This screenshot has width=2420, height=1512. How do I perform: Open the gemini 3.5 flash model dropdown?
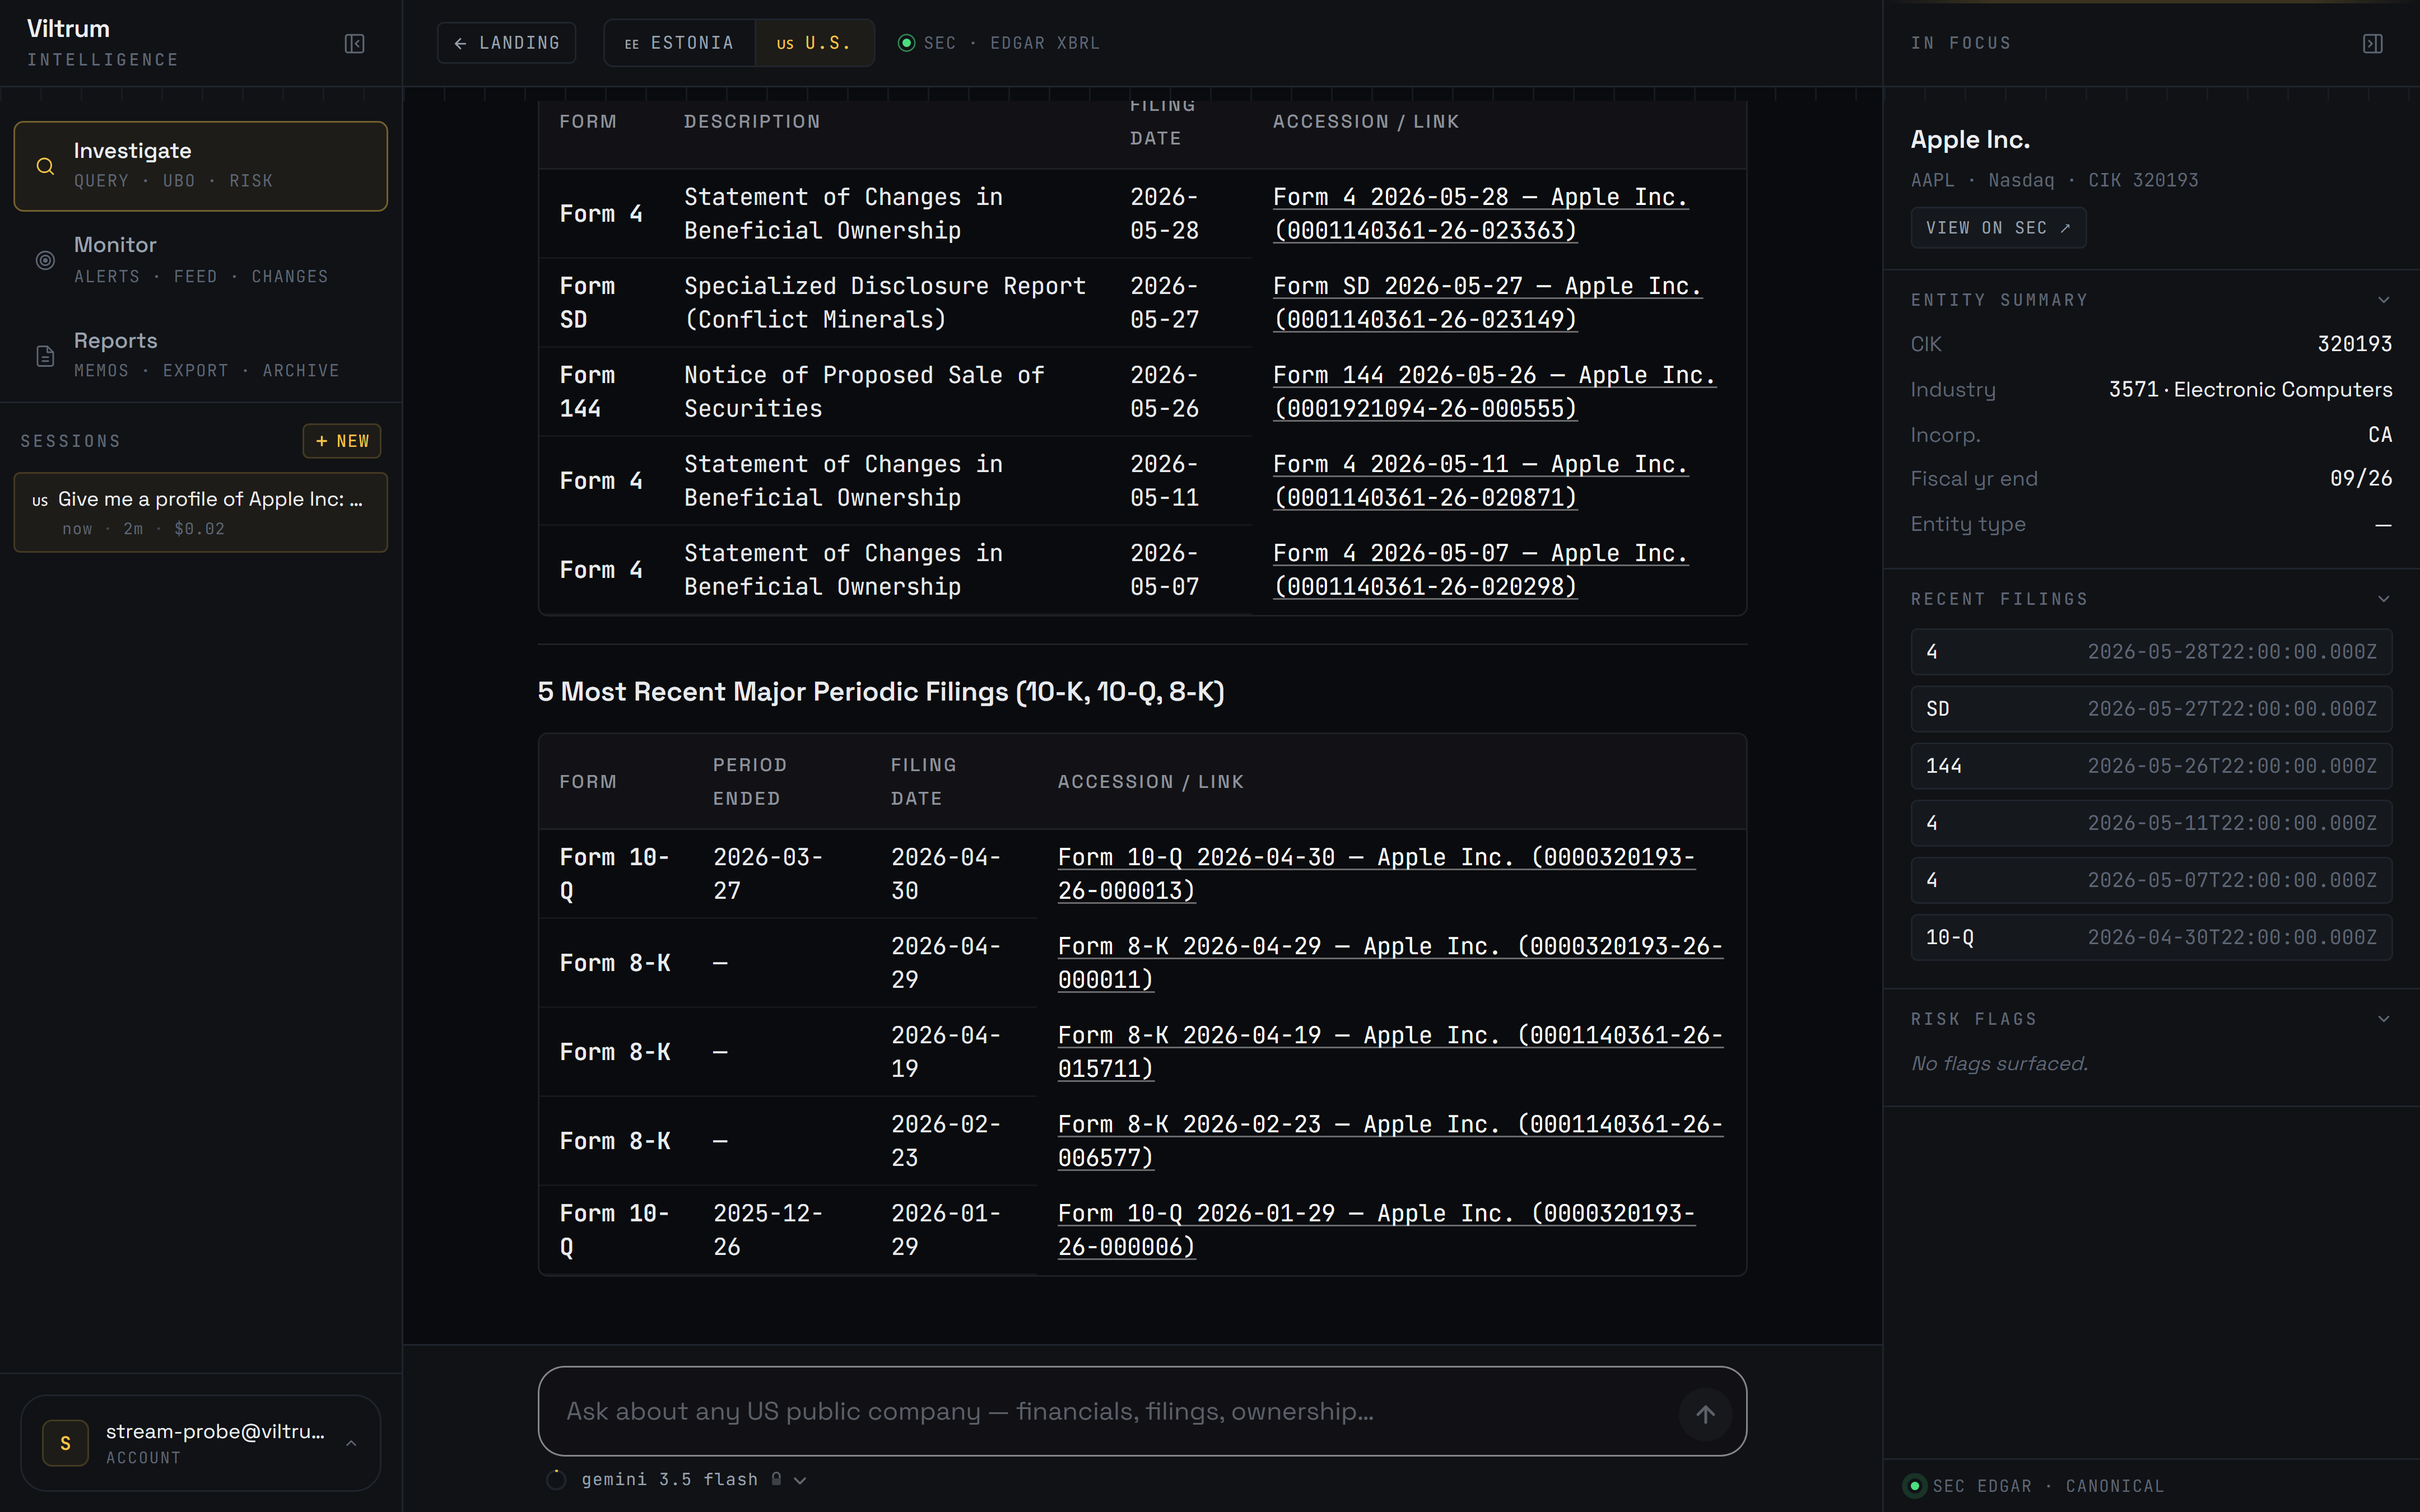click(694, 1480)
